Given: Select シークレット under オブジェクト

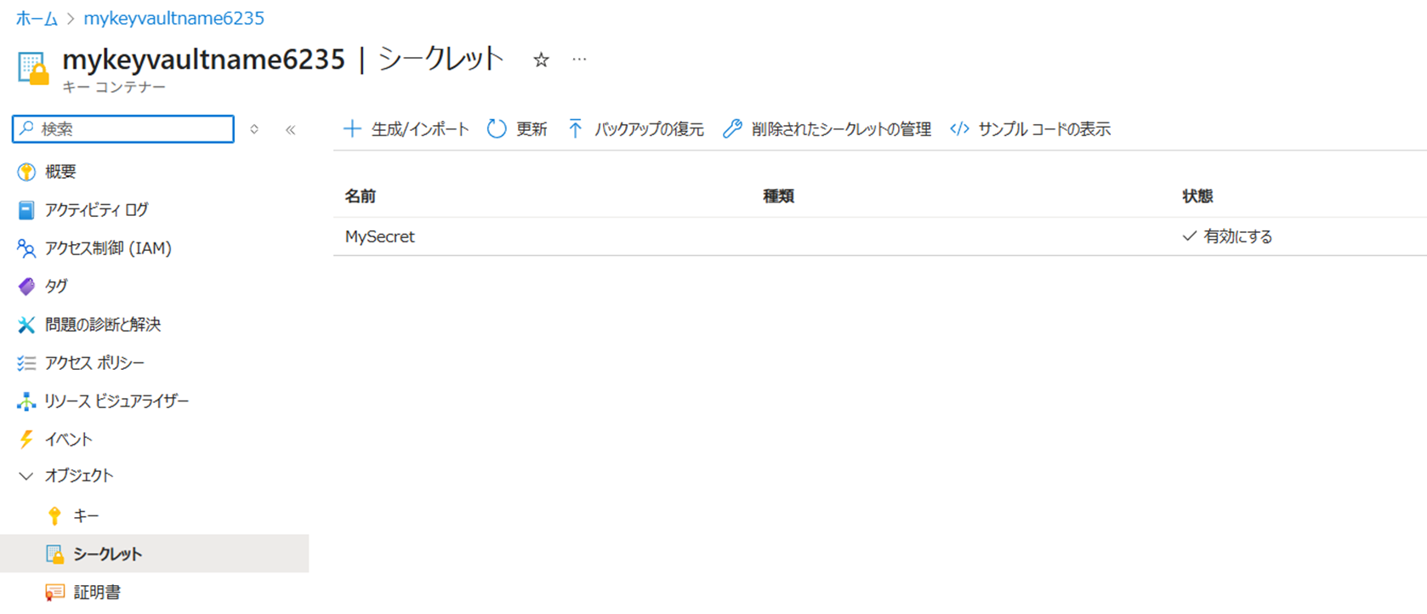Looking at the screenshot, I should coord(154,554).
